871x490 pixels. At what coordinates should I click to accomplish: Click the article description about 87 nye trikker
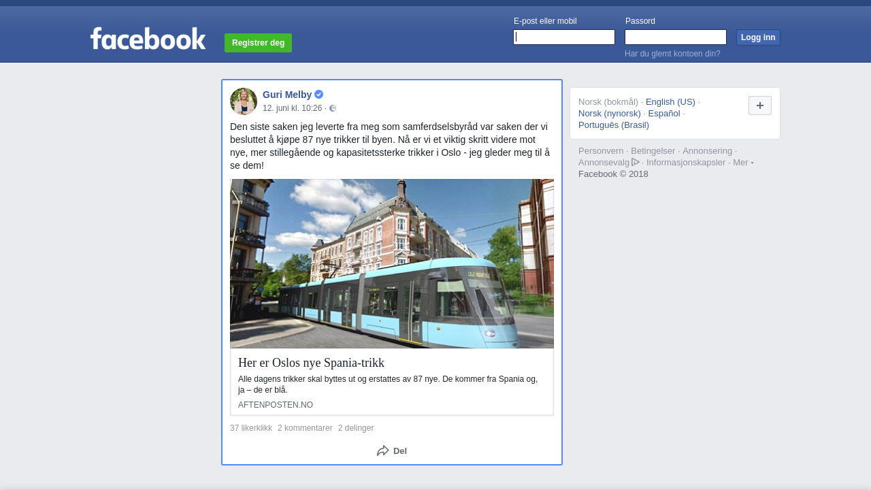(388, 385)
